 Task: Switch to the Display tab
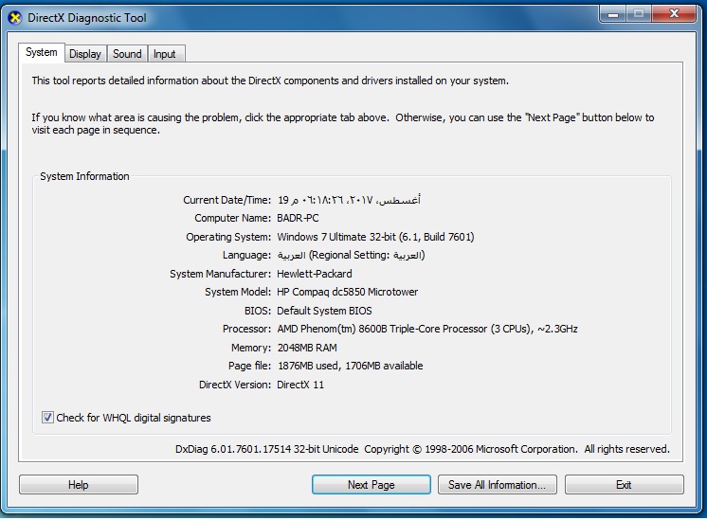[x=85, y=54]
